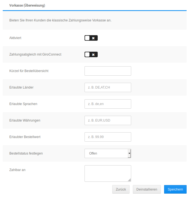Screen dimensions: 191x201
Task: Click the Erlaubte Länder input field
Action: point(108,87)
